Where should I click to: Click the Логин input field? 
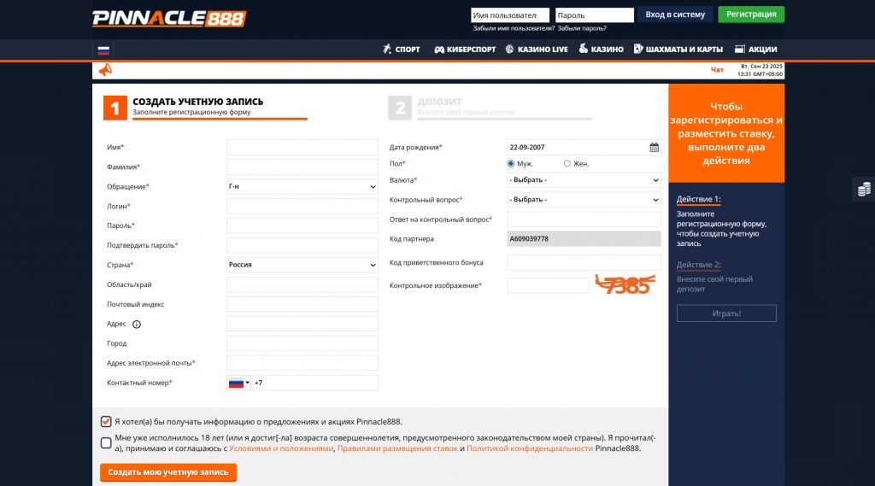click(x=302, y=206)
